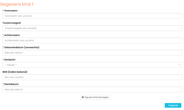Click the Gegevens kind 1 heading
Screen dimensions: 184x110
coord(17,4)
